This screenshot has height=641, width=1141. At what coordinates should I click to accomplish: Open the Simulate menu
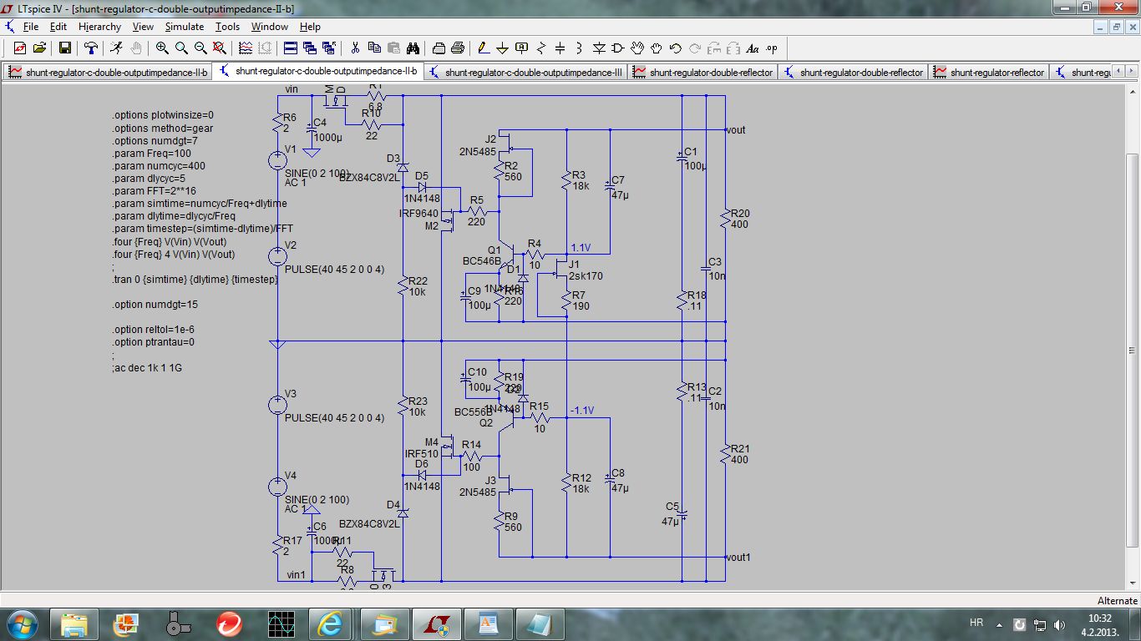(x=185, y=27)
